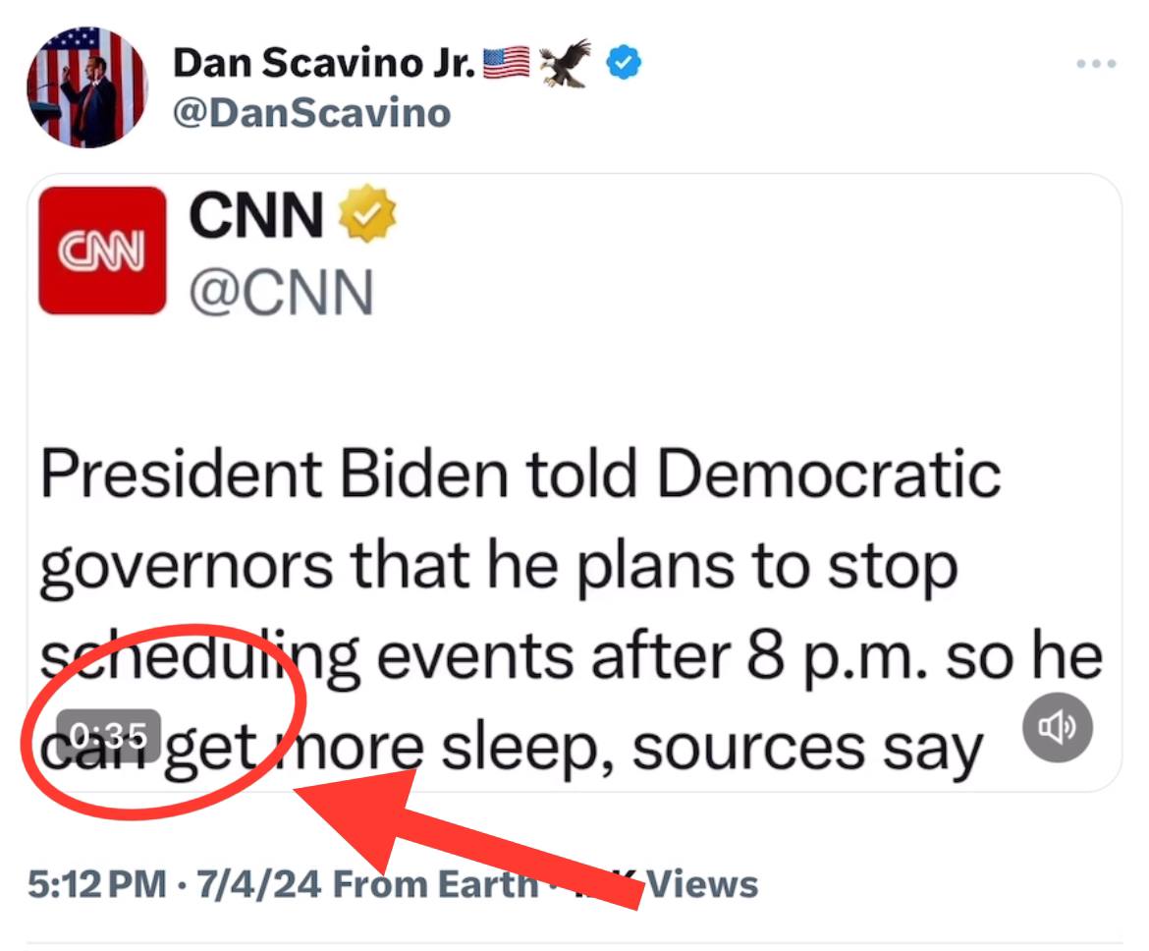Open the @CNN handle
Viewport: 1149px width, 951px height.
click(281, 291)
